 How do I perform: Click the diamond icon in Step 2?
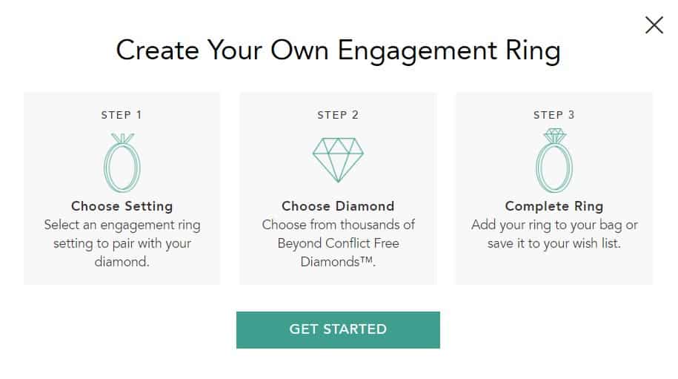338,159
